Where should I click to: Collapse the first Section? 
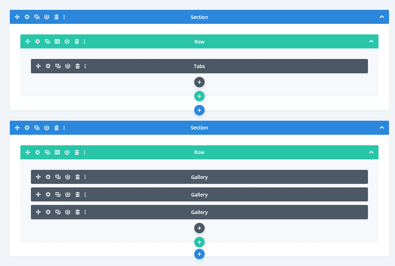click(x=382, y=17)
